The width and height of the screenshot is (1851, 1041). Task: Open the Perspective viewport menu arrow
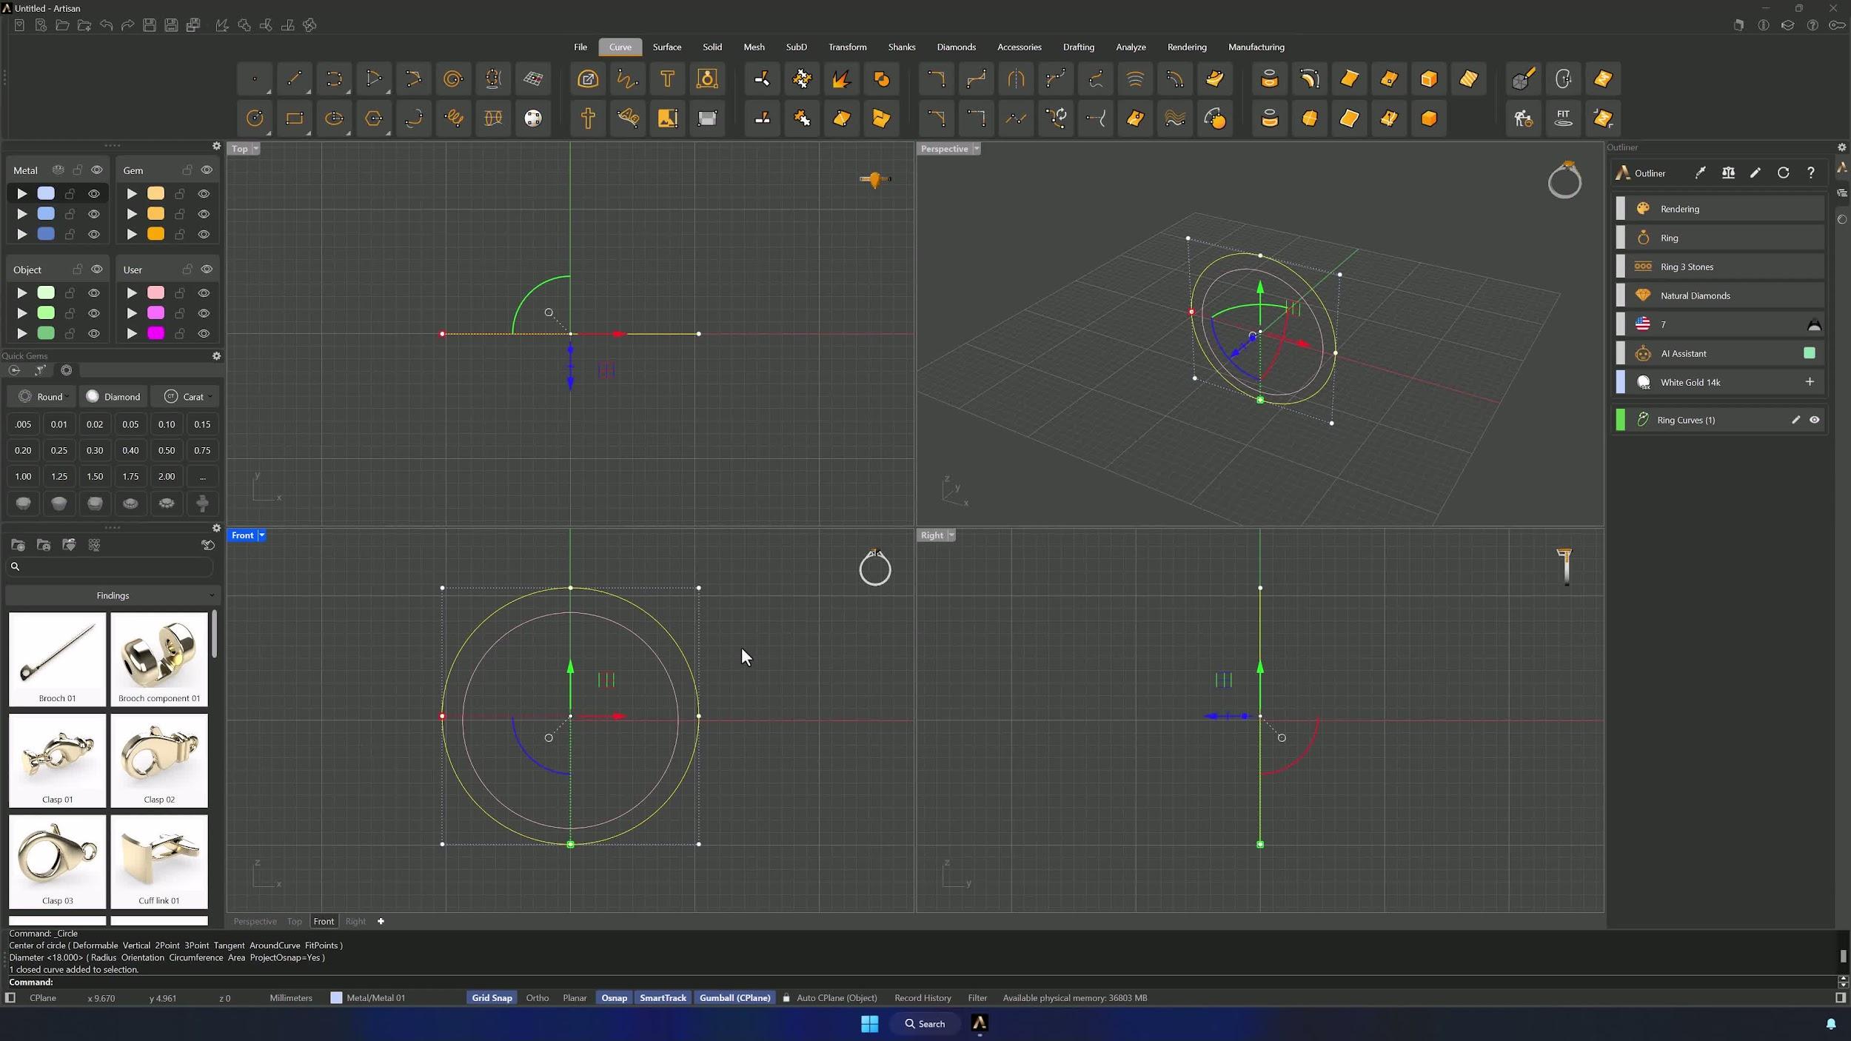coord(977,149)
